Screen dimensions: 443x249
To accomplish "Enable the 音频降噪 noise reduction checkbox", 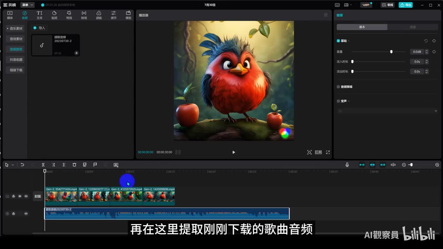I will [x=338, y=87].
